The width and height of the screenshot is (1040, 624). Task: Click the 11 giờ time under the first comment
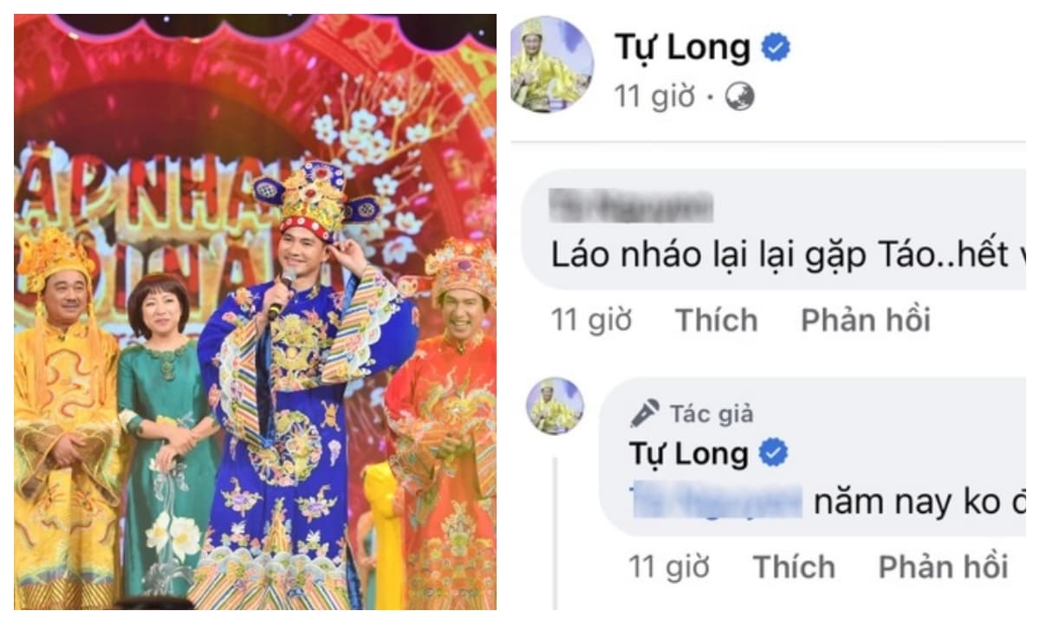coord(592,321)
